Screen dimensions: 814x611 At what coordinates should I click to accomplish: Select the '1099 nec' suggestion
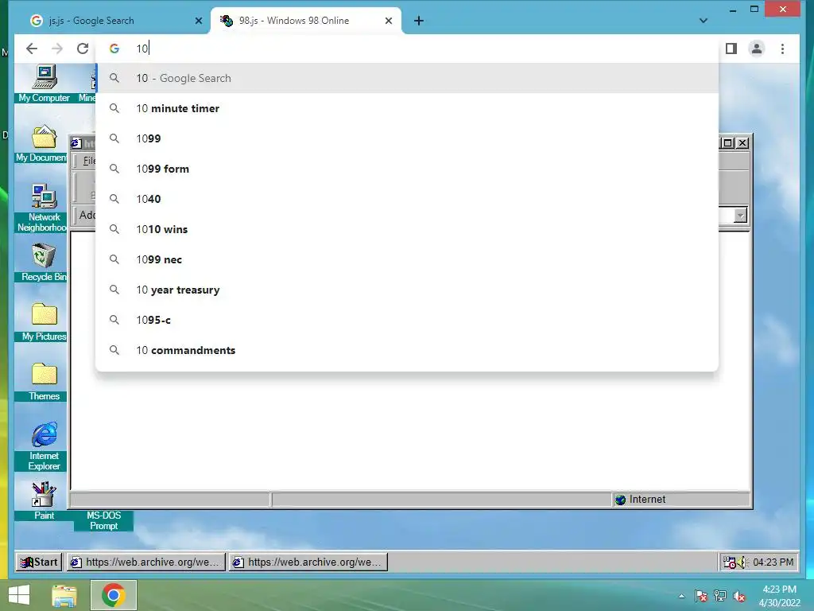point(408,260)
